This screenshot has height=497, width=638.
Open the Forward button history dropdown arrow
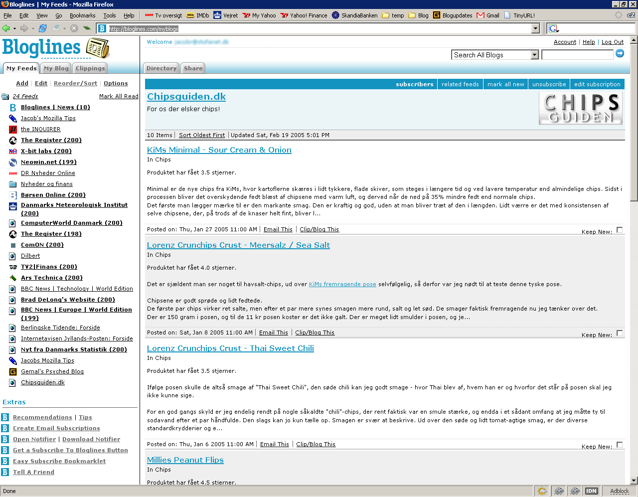tap(32, 28)
